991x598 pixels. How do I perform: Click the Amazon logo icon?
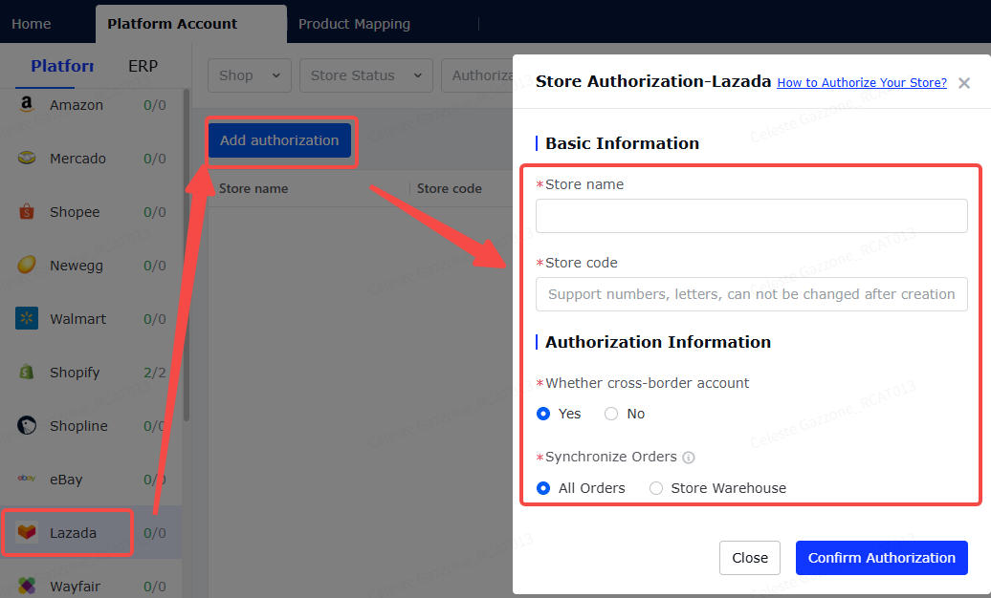pos(27,105)
